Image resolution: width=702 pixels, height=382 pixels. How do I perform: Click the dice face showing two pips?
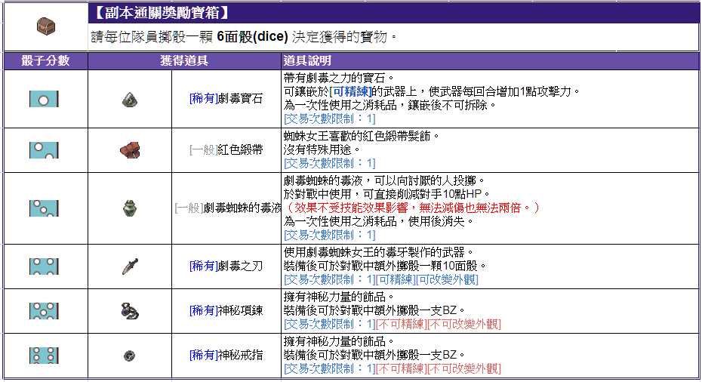click(44, 150)
